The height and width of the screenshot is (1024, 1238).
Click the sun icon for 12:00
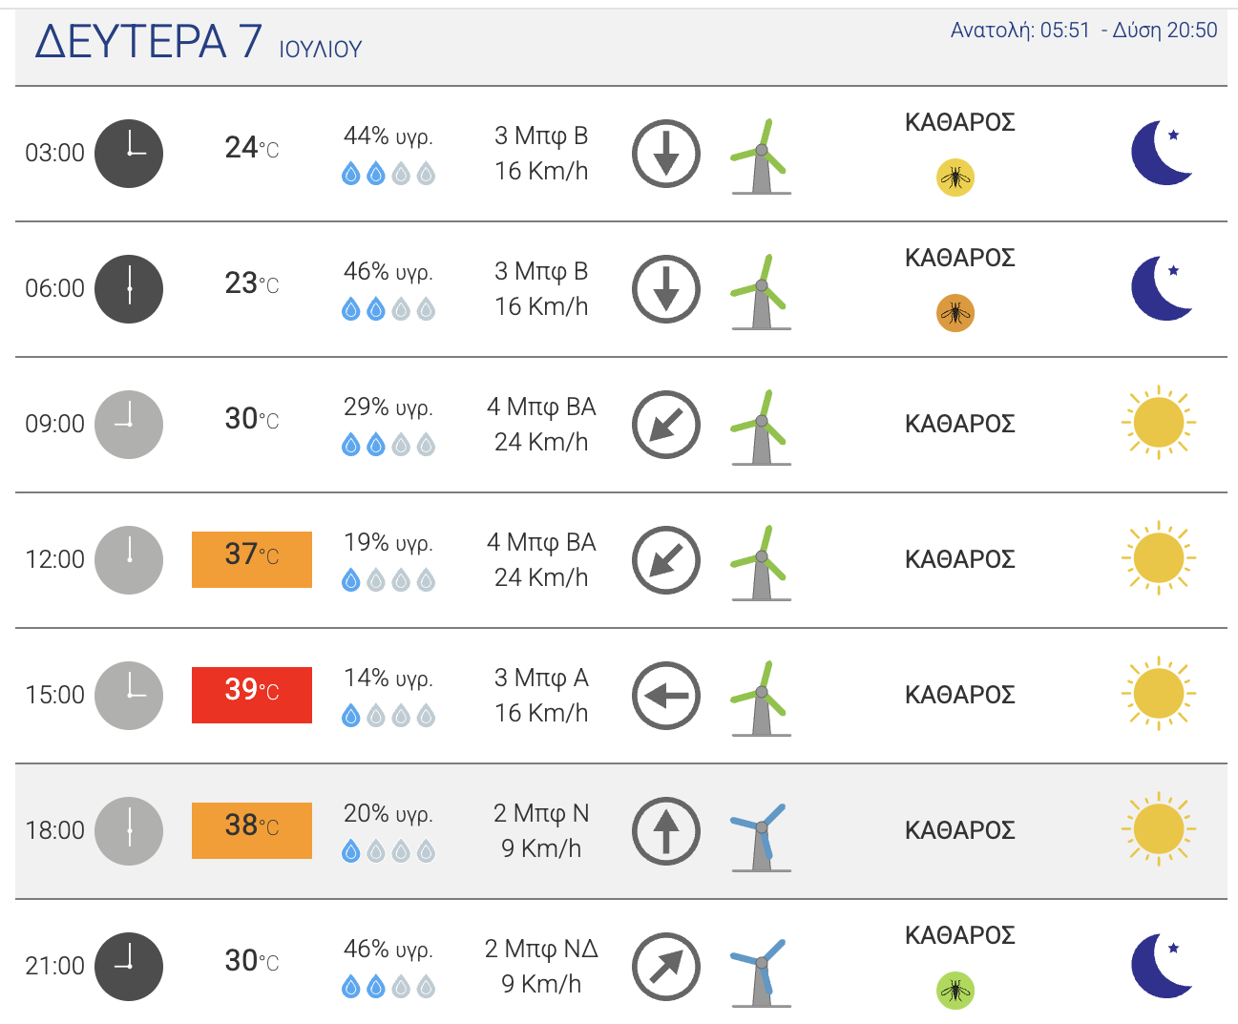click(1159, 558)
